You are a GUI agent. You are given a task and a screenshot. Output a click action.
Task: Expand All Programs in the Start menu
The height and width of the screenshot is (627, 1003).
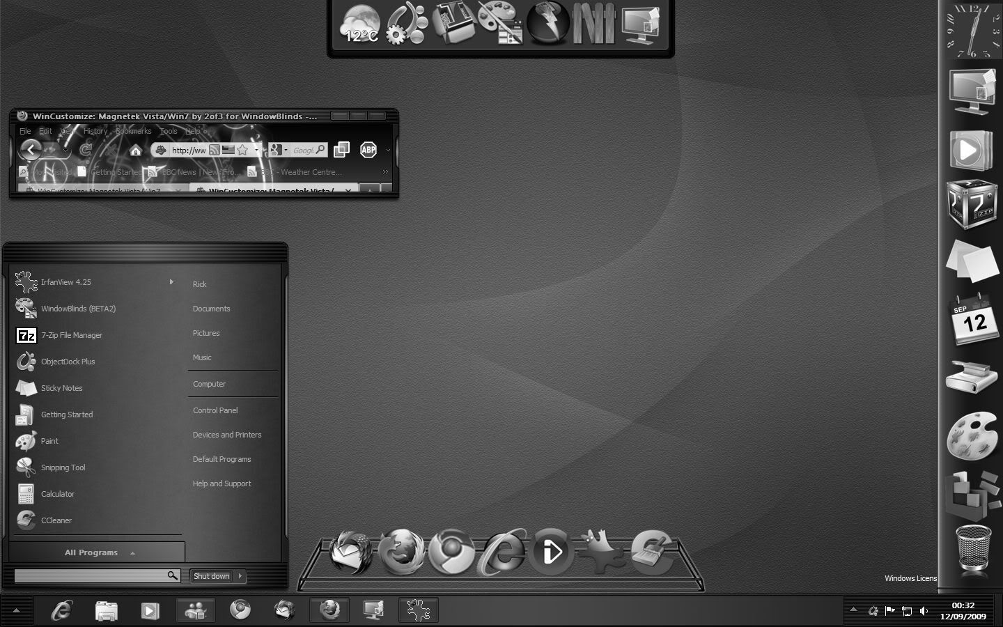click(x=97, y=552)
